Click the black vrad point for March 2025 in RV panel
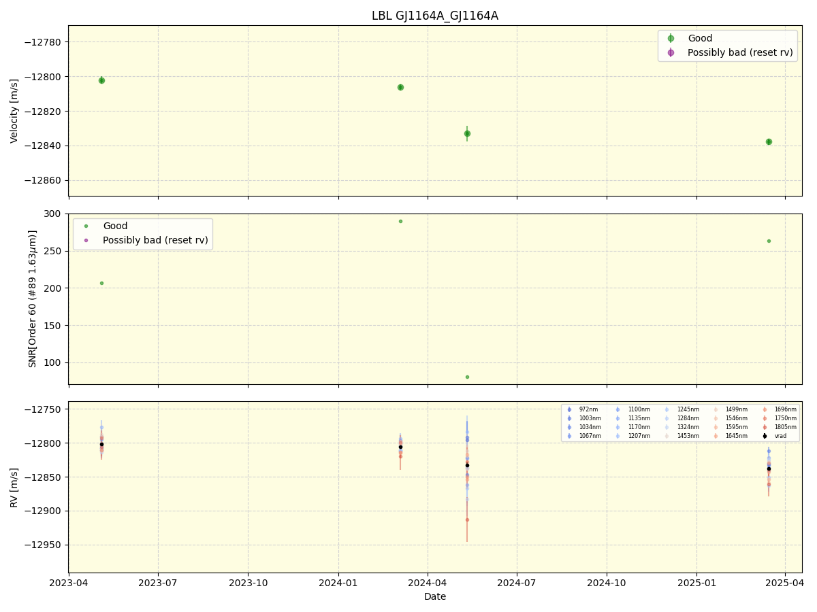This screenshot has width=817, height=612. 769,469
